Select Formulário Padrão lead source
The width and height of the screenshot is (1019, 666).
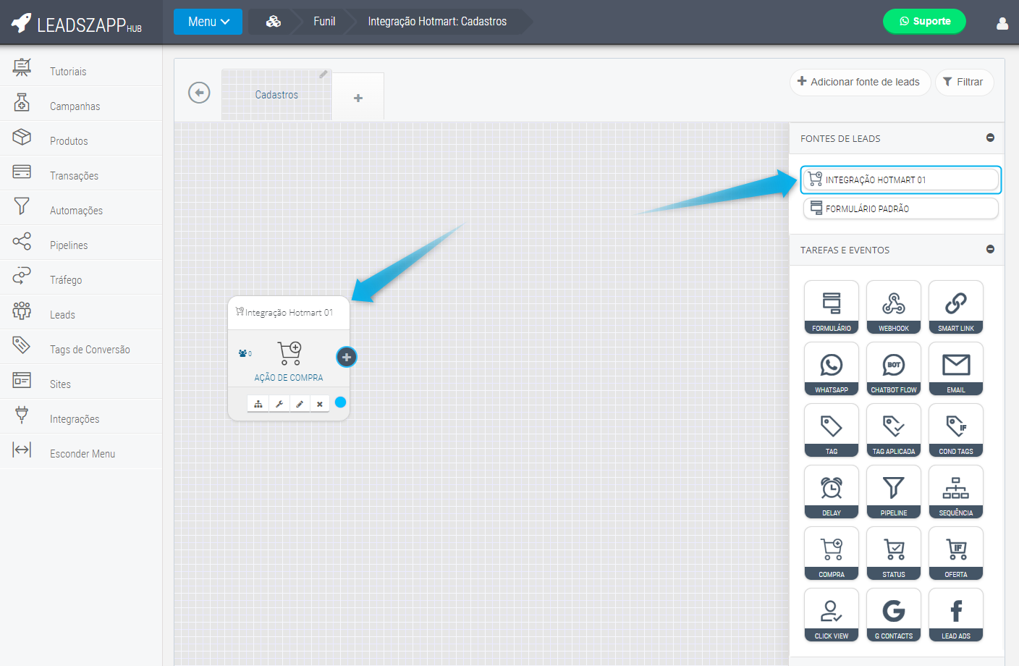pyautogui.click(x=900, y=208)
